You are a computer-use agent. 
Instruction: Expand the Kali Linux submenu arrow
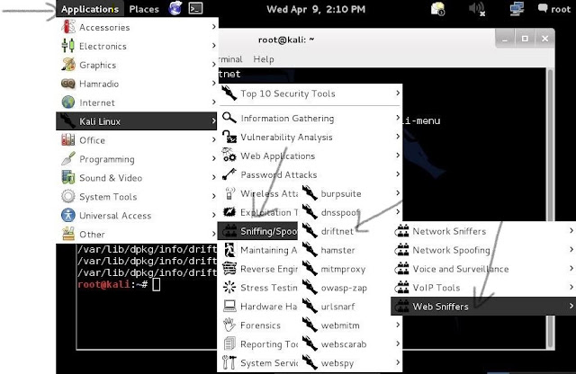(x=213, y=120)
